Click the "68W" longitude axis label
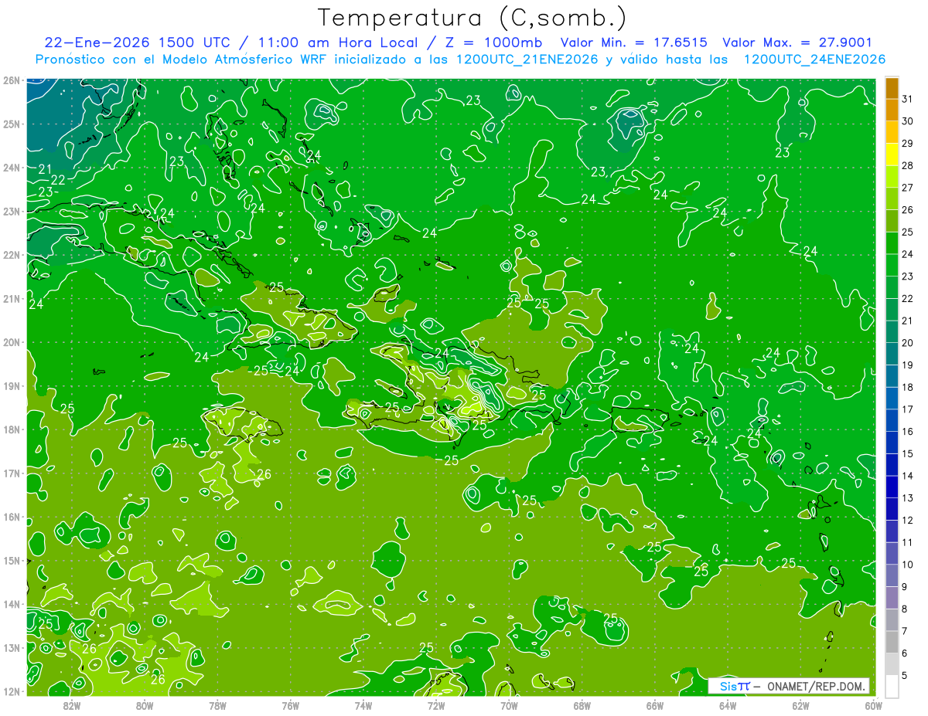The width and height of the screenshot is (928, 716). [x=582, y=704]
